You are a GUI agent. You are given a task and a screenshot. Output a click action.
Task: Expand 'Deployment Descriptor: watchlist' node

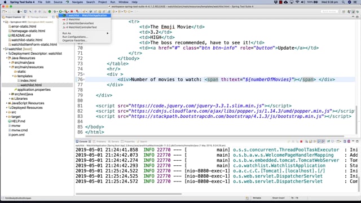pyautogui.click(x=7, y=54)
